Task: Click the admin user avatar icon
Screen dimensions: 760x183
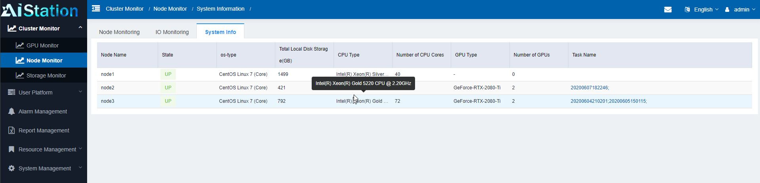Action: (727, 9)
